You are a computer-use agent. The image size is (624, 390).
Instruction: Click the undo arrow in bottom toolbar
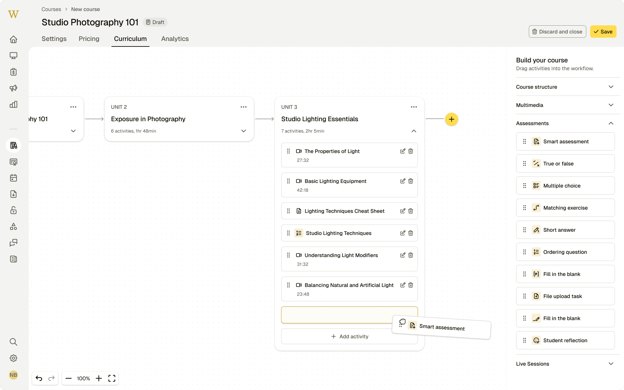39,378
